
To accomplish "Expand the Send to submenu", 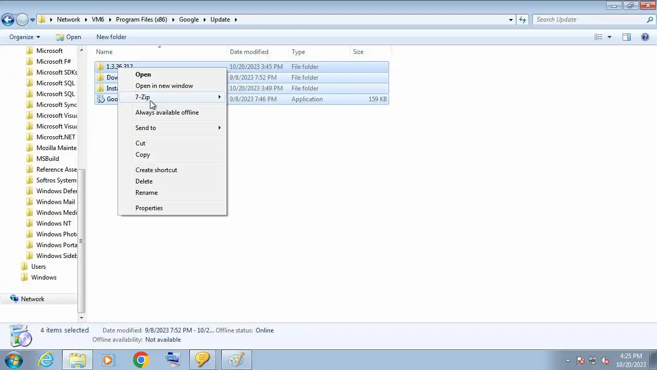I will (x=172, y=128).
